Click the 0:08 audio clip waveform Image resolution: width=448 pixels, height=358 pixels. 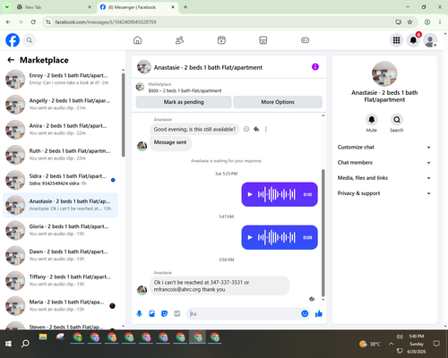(277, 237)
